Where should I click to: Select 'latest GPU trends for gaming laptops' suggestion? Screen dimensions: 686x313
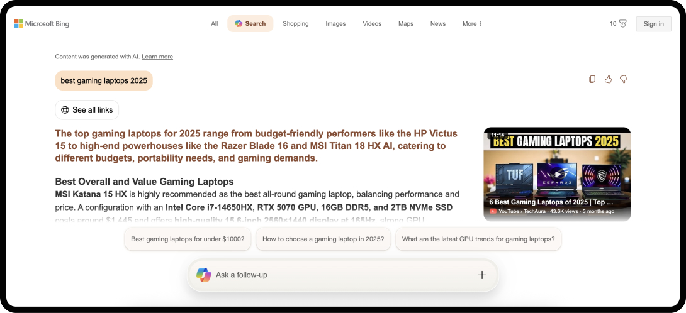point(478,239)
